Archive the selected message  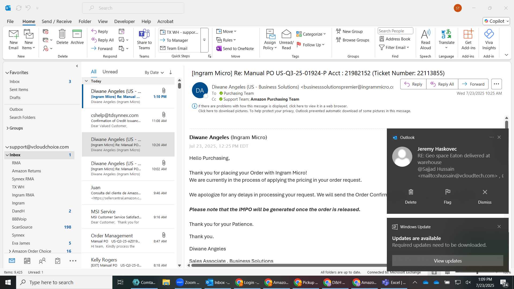pos(77,37)
